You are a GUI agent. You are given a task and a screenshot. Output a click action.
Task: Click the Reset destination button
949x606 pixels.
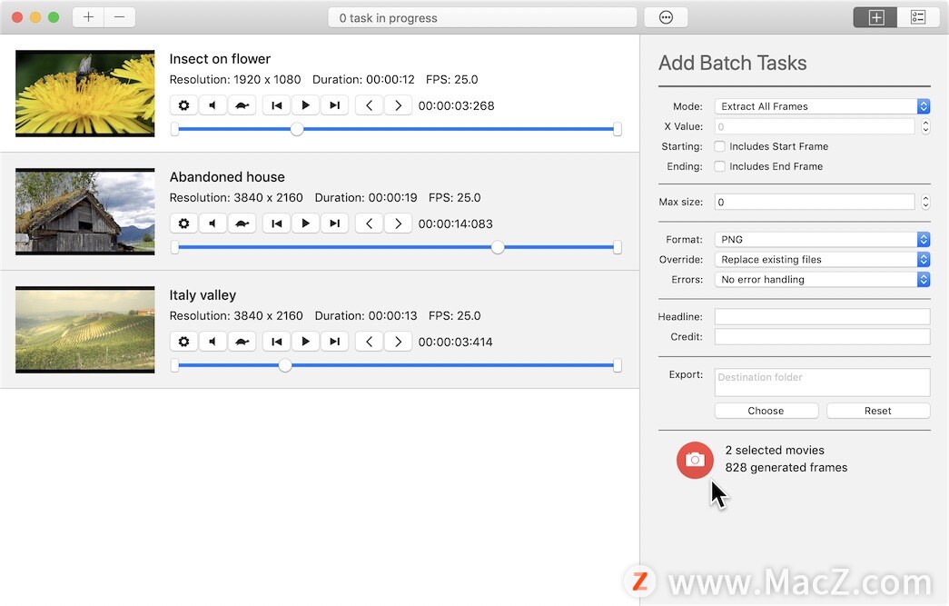(878, 411)
